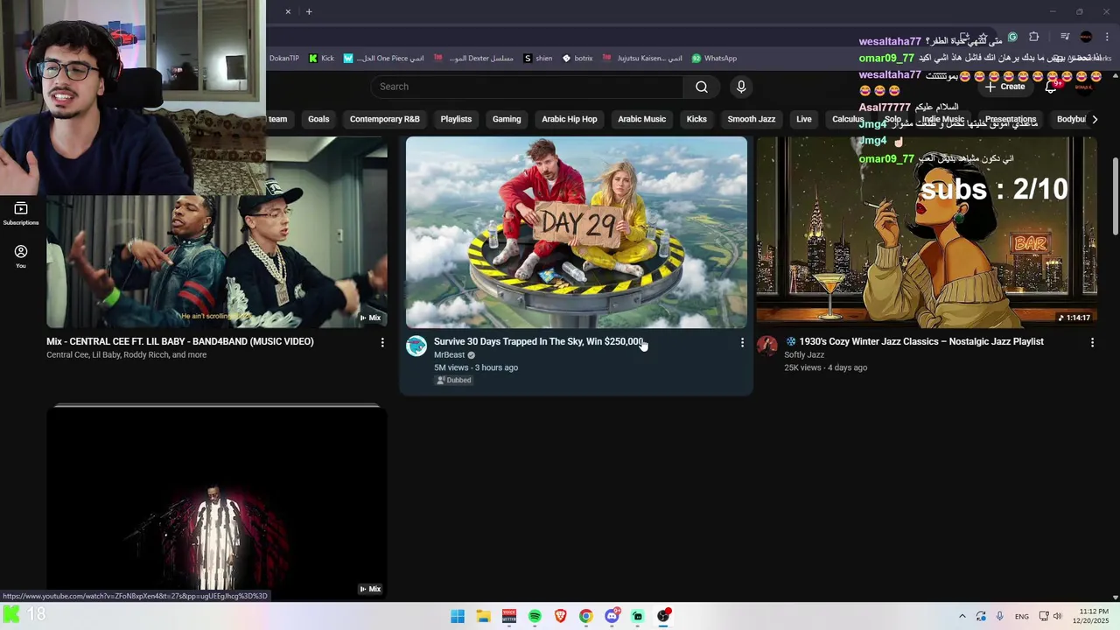Image resolution: width=1120 pixels, height=630 pixels.
Task: Open options menu for Central Cee mix
Action: [x=382, y=343]
